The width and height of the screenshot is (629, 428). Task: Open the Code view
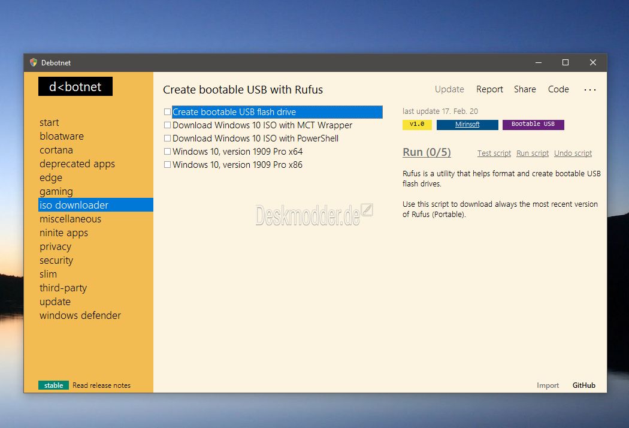[x=558, y=89]
